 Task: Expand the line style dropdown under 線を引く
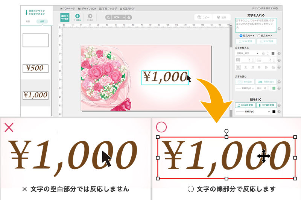(253, 112)
